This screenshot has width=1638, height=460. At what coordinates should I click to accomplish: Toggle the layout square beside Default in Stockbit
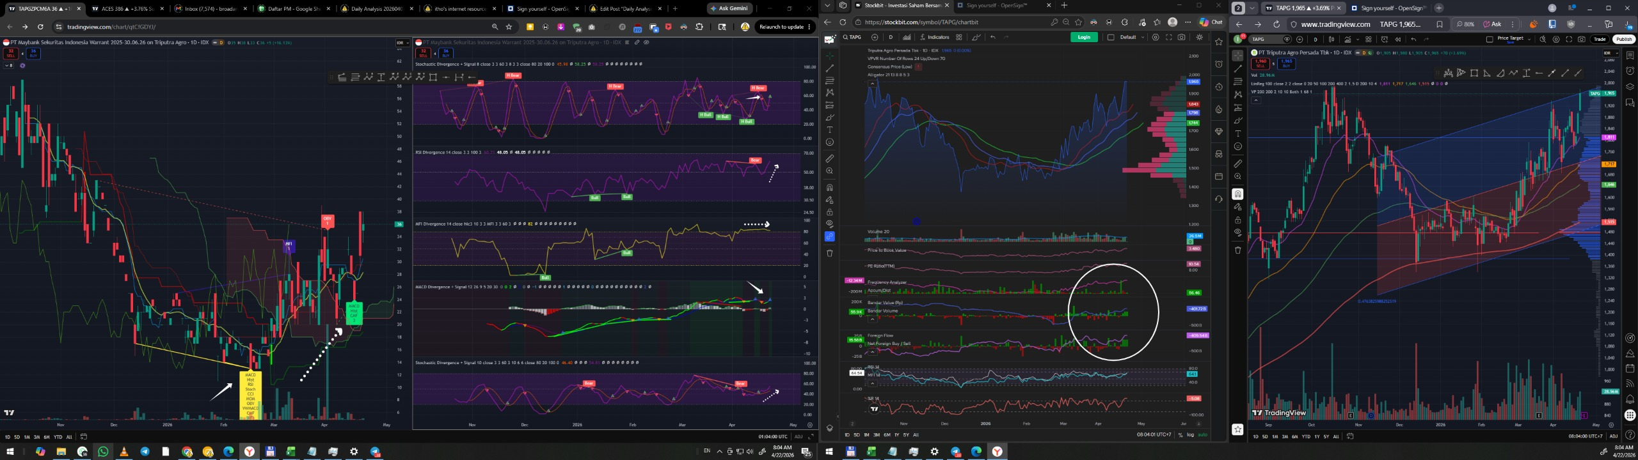(1111, 37)
